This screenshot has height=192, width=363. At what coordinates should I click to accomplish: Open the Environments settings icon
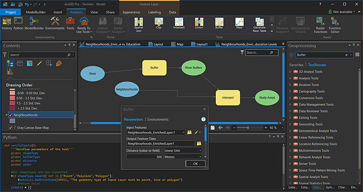tap(55, 23)
